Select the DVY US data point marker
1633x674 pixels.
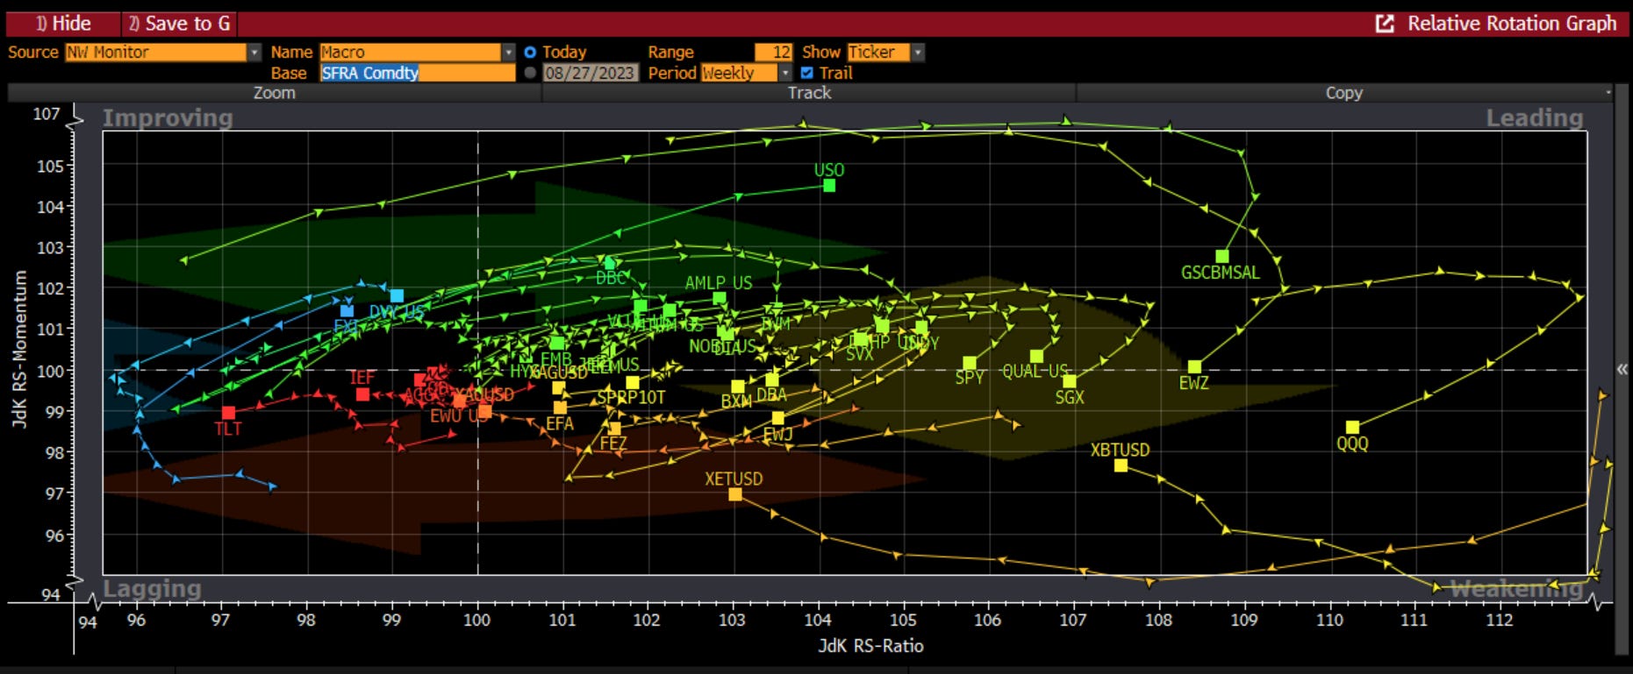coord(397,296)
